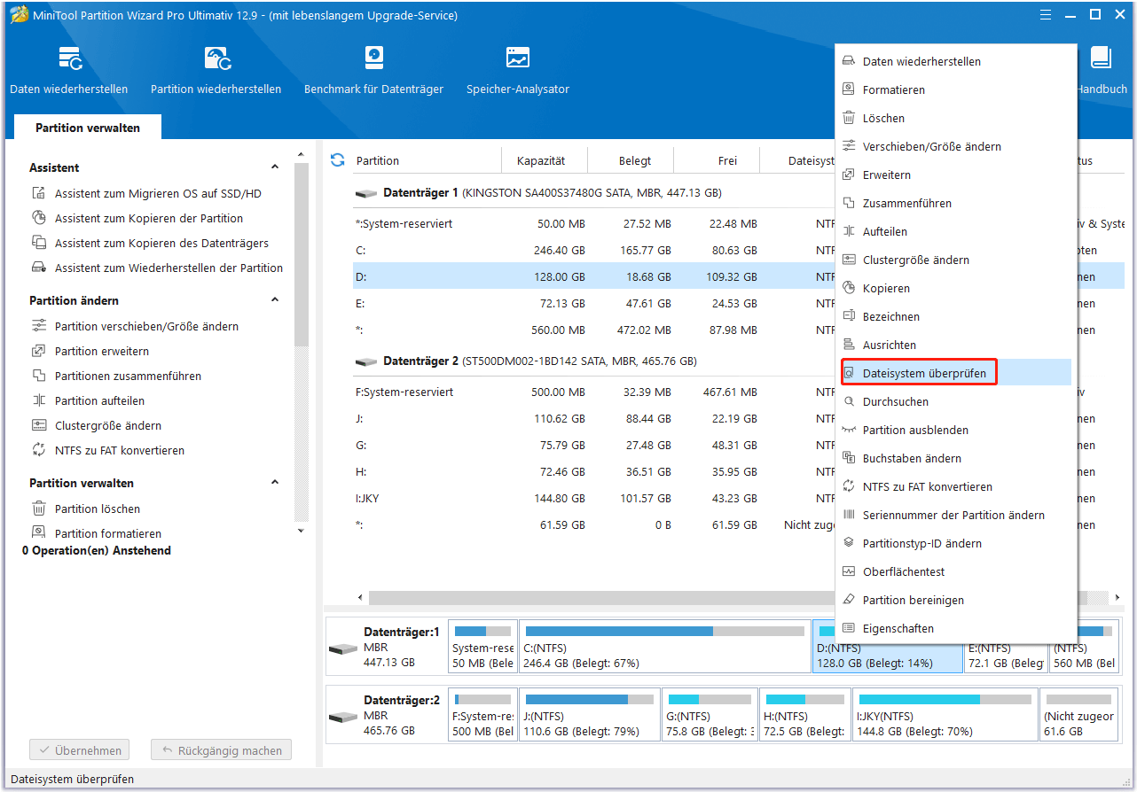Select Buchstaben ändern in context menu
This screenshot has width=1137, height=792.
point(956,458)
